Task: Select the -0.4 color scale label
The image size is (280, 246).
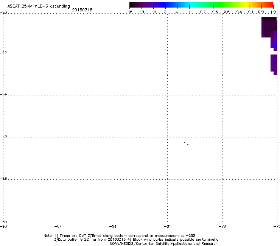Action: 238,12
